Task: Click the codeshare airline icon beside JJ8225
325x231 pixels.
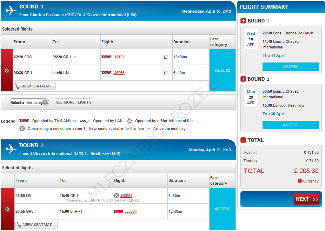Action: pos(117,196)
